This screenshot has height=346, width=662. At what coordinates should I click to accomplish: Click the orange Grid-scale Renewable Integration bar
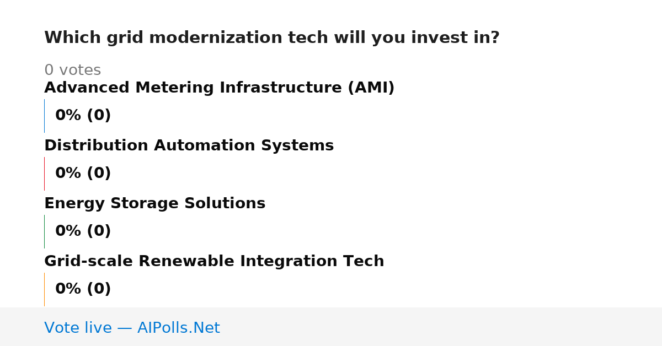[44, 289]
